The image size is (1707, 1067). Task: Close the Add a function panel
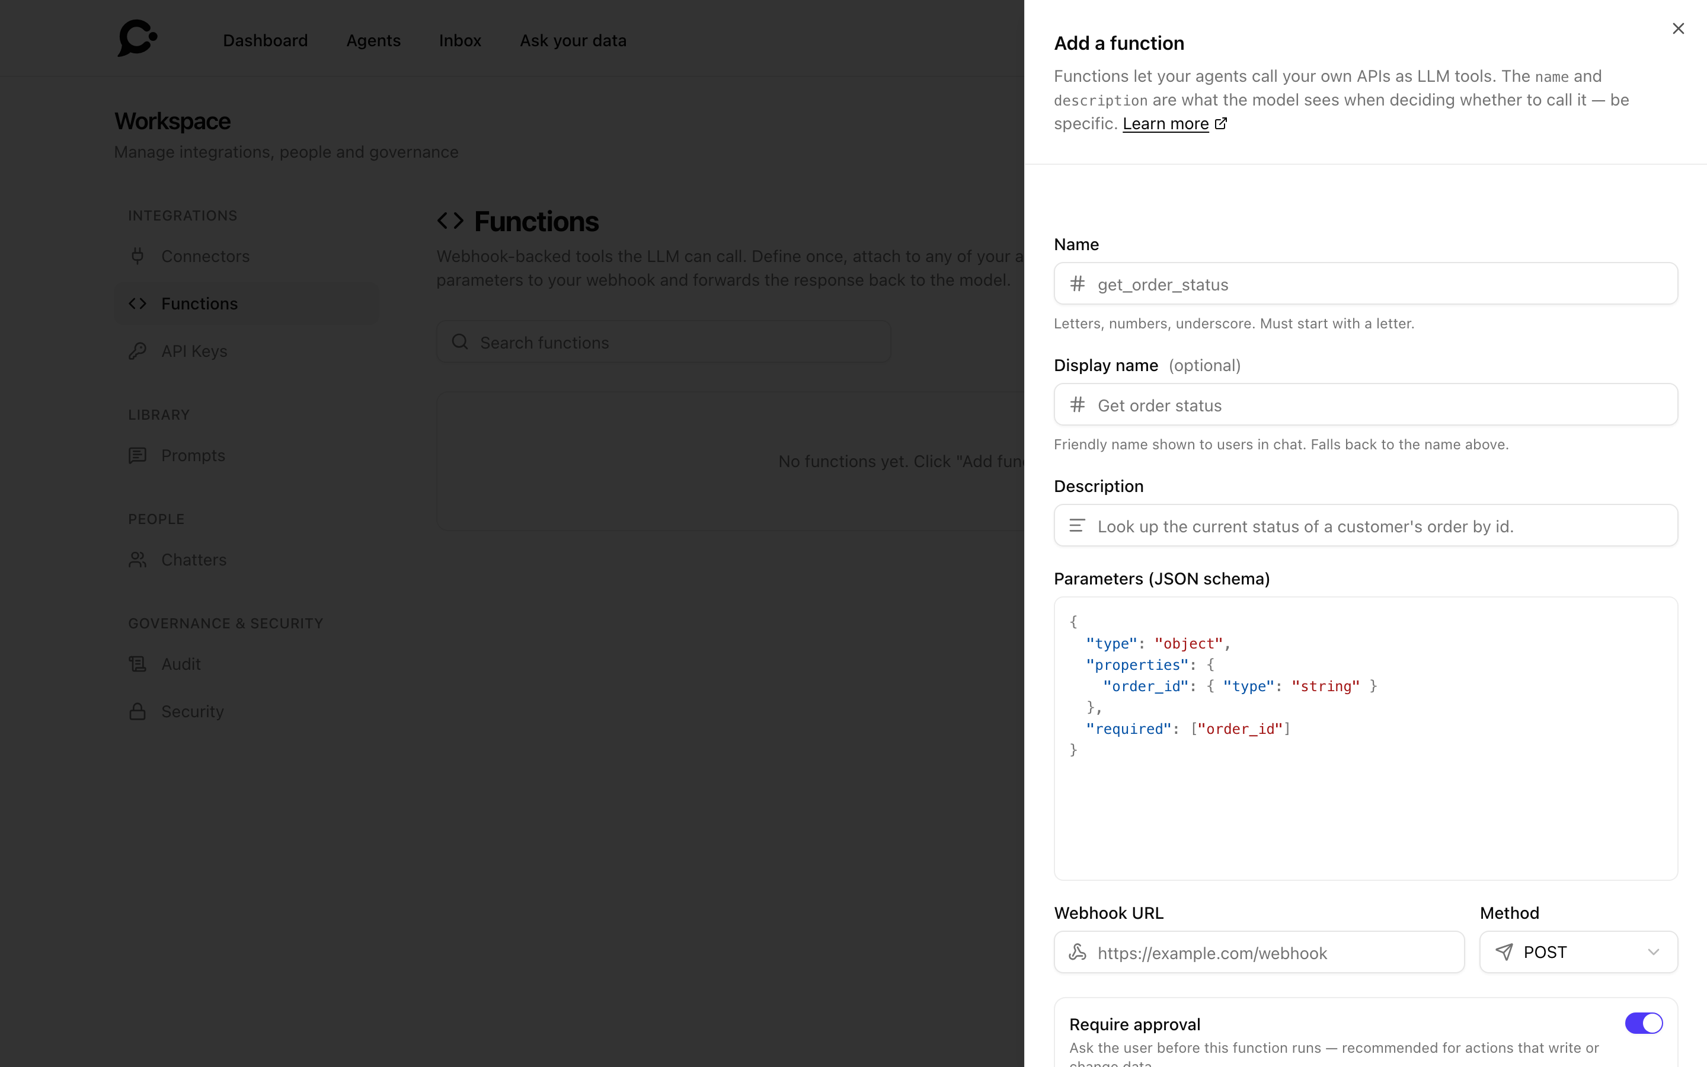(x=1678, y=28)
